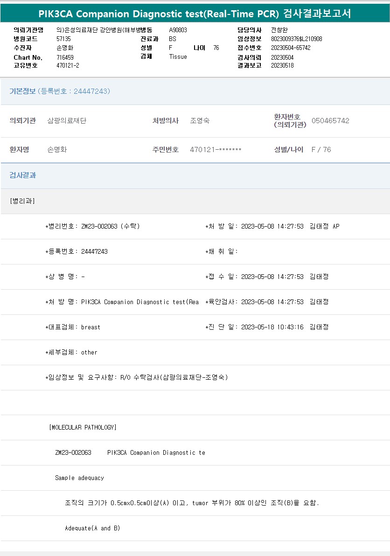Click the PIK3CA Companion Diagnostic report title banner

(195, 14)
